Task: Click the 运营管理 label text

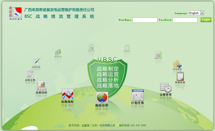Action: 166,95
